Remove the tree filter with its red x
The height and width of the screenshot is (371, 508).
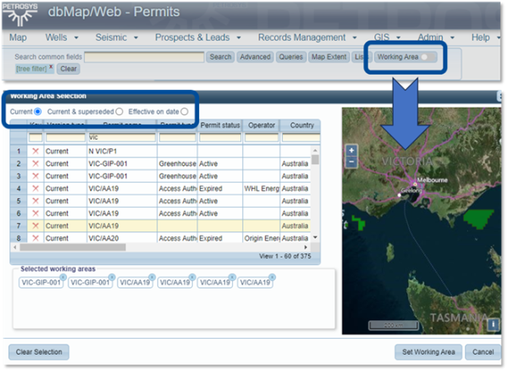pyautogui.click(x=51, y=66)
